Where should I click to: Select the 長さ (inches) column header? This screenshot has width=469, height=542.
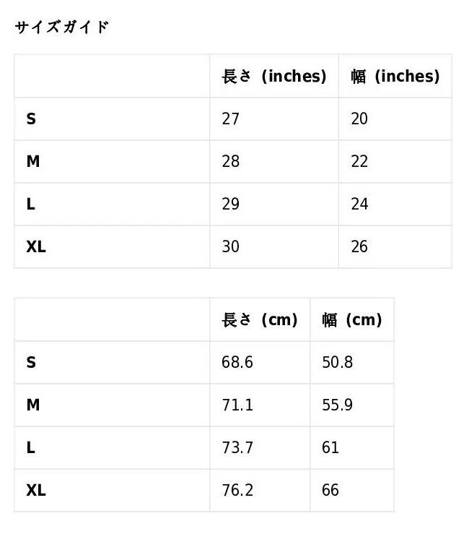[274, 77]
